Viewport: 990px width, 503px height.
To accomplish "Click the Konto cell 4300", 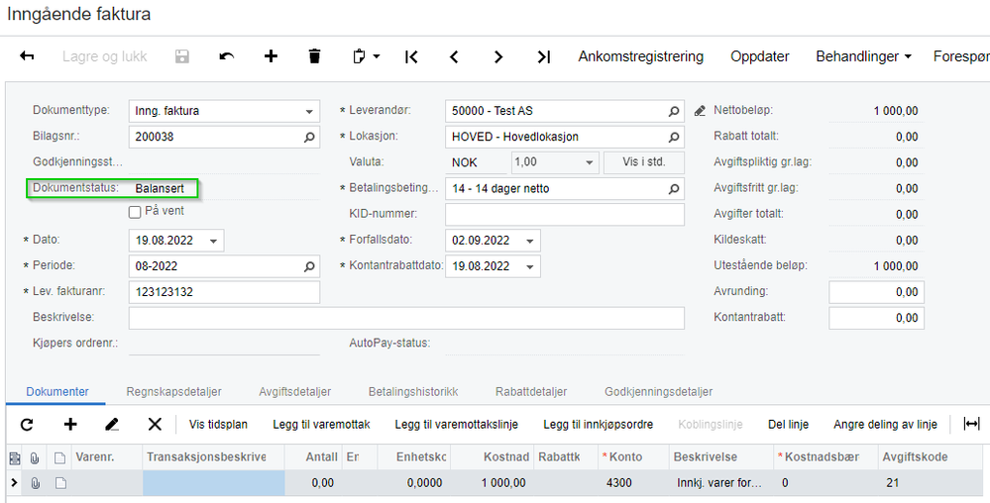I will (633, 483).
